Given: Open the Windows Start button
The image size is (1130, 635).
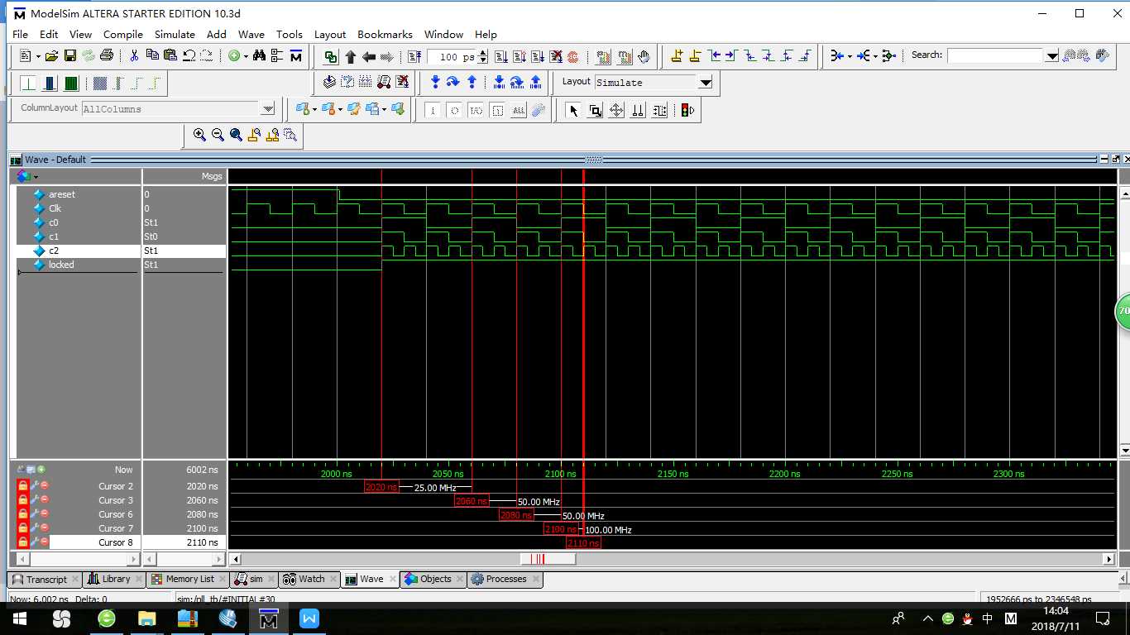Looking at the screenshot, I should pyautogui.click(x=19, y=618).
